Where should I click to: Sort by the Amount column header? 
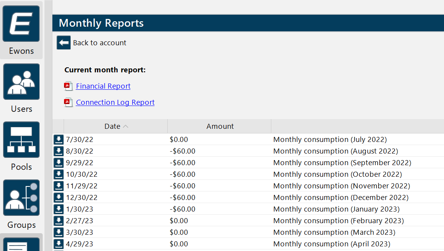click(220, 126)
